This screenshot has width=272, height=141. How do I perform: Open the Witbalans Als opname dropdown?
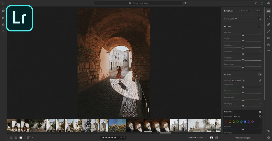[238, 80]
